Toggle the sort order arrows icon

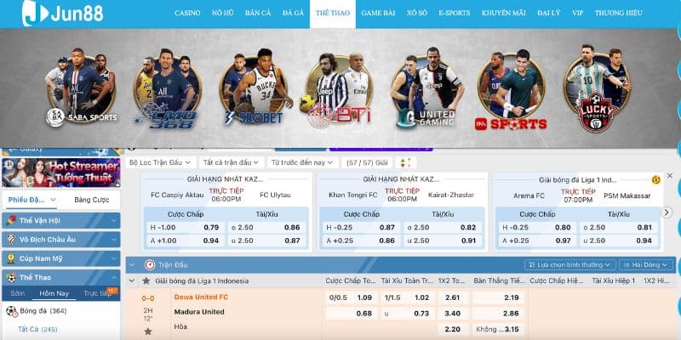(406, 162)
